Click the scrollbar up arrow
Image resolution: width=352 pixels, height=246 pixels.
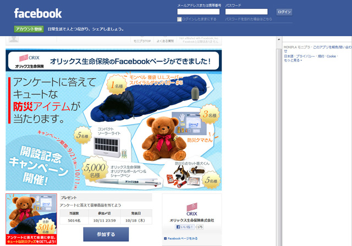(279, 39)
